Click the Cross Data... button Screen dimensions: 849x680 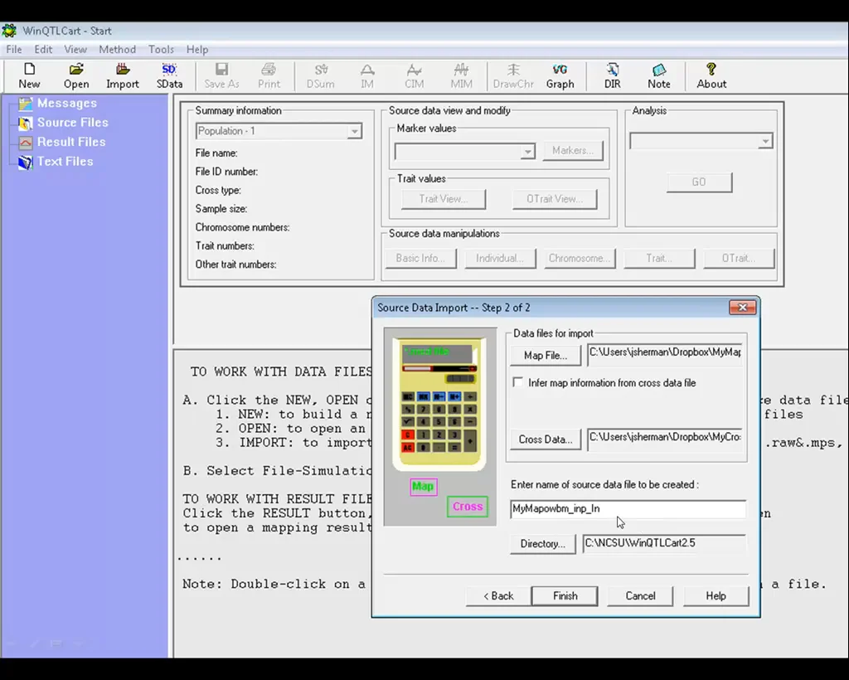click(546, 439)
